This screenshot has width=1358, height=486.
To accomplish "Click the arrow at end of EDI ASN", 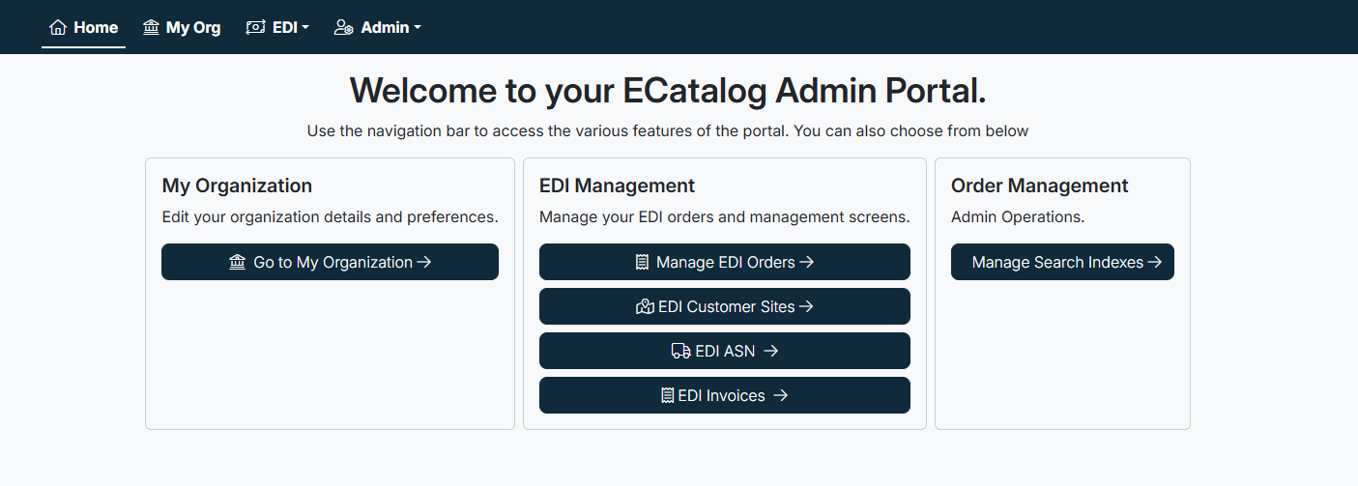I will tap(770, 351).
